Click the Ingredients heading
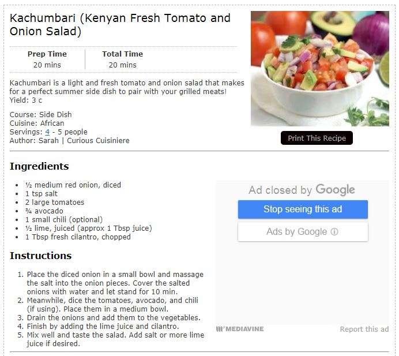The height and width of the screenshot is (356, 399). (x=39, y=166)
